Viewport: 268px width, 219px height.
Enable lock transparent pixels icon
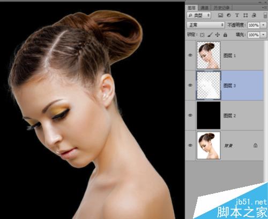[202, 35]
